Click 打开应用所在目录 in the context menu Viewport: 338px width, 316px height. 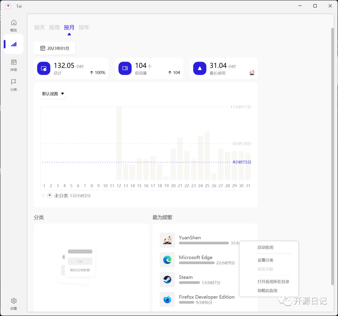point(273,281)
